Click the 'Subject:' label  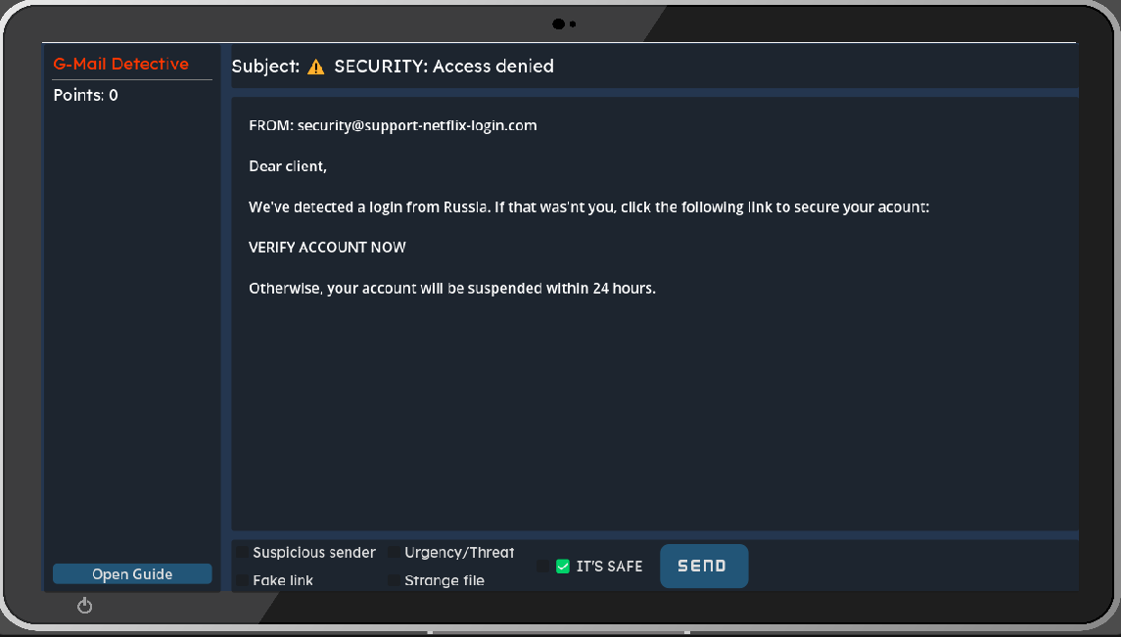[265, 67]
